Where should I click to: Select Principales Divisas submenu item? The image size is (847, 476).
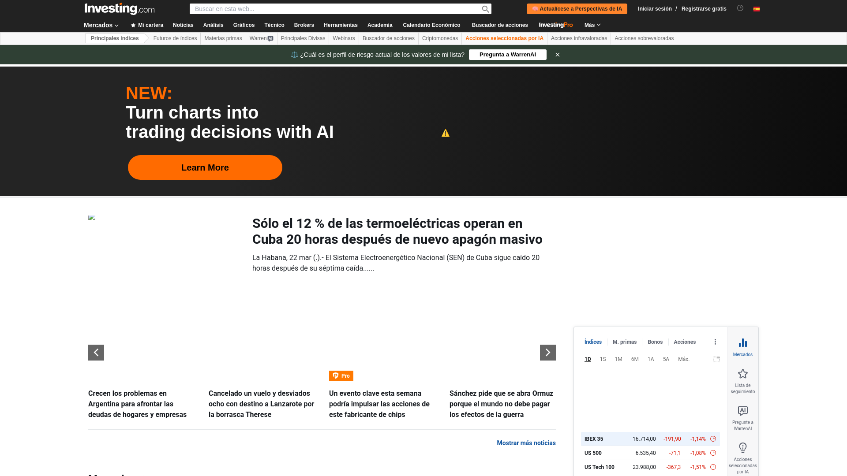(x=303, y=38)
